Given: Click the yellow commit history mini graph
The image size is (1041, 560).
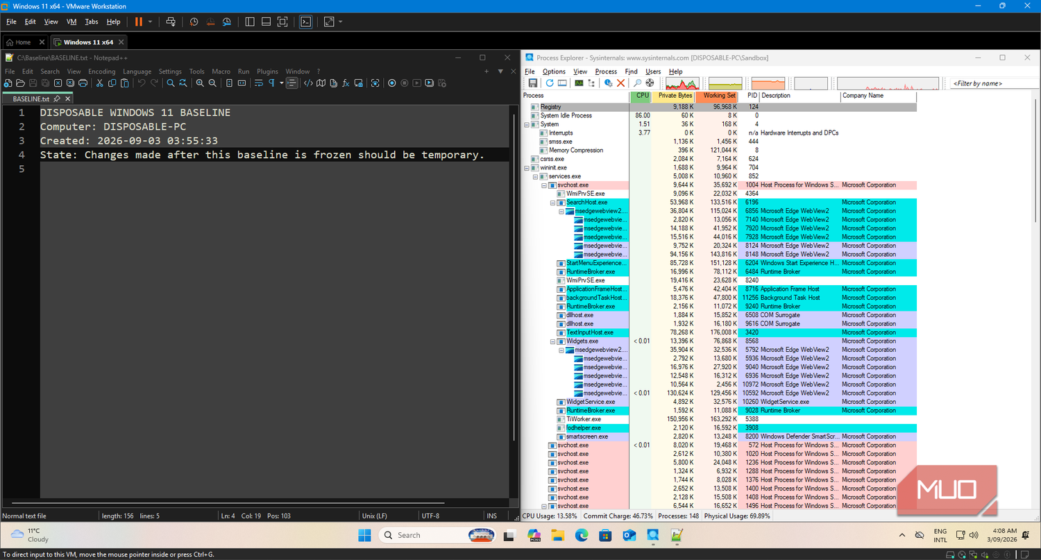Looking at the screenshot, I should 725,83.
